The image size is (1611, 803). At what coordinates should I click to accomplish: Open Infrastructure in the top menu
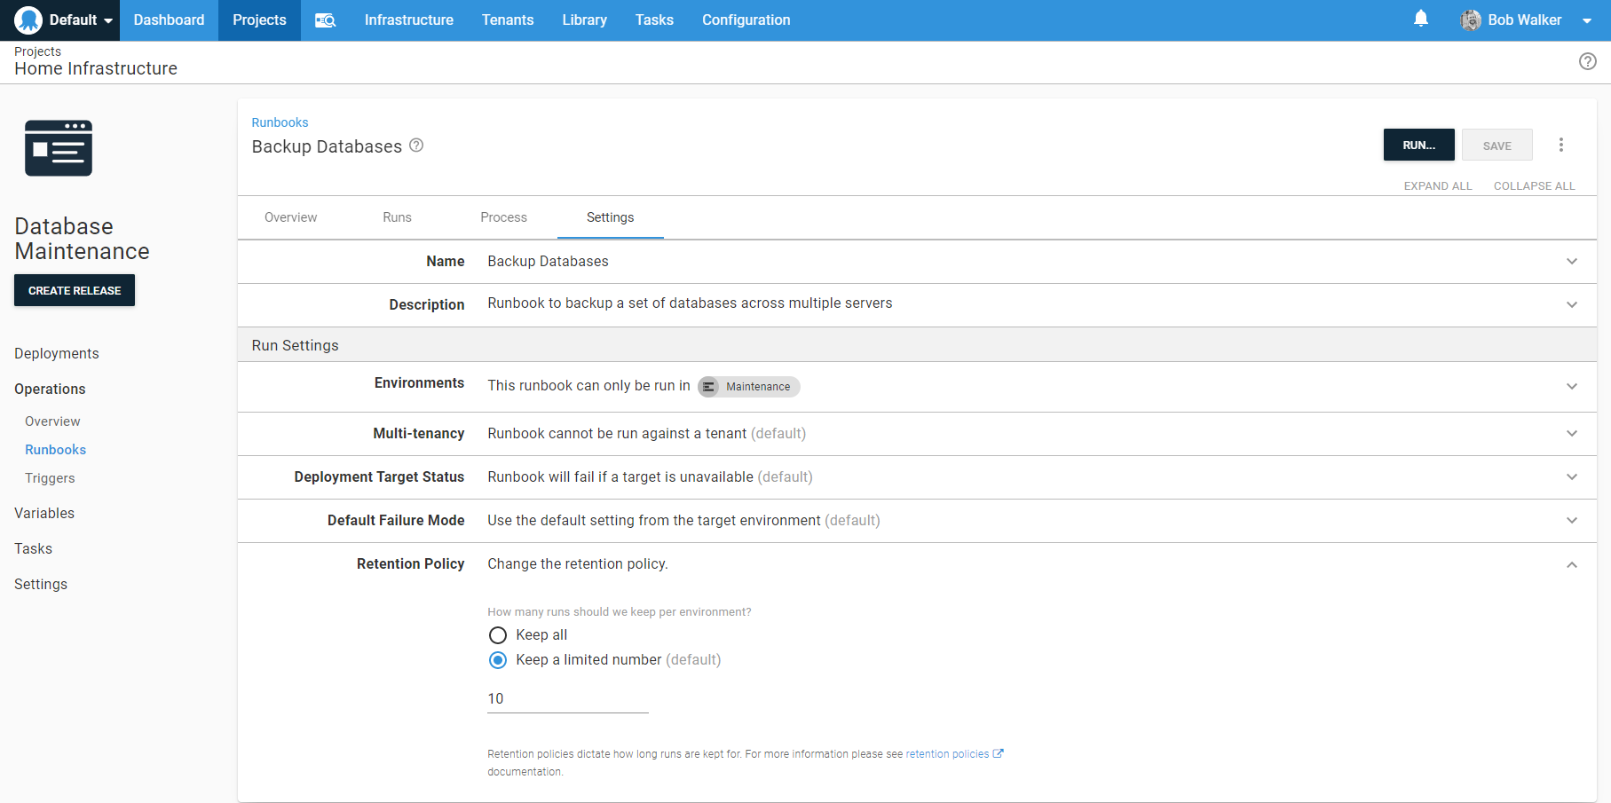(x=408, y=20)
